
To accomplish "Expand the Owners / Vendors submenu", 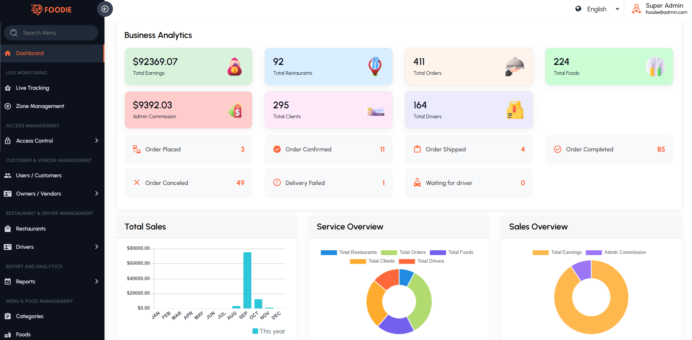I will (96, 194).
